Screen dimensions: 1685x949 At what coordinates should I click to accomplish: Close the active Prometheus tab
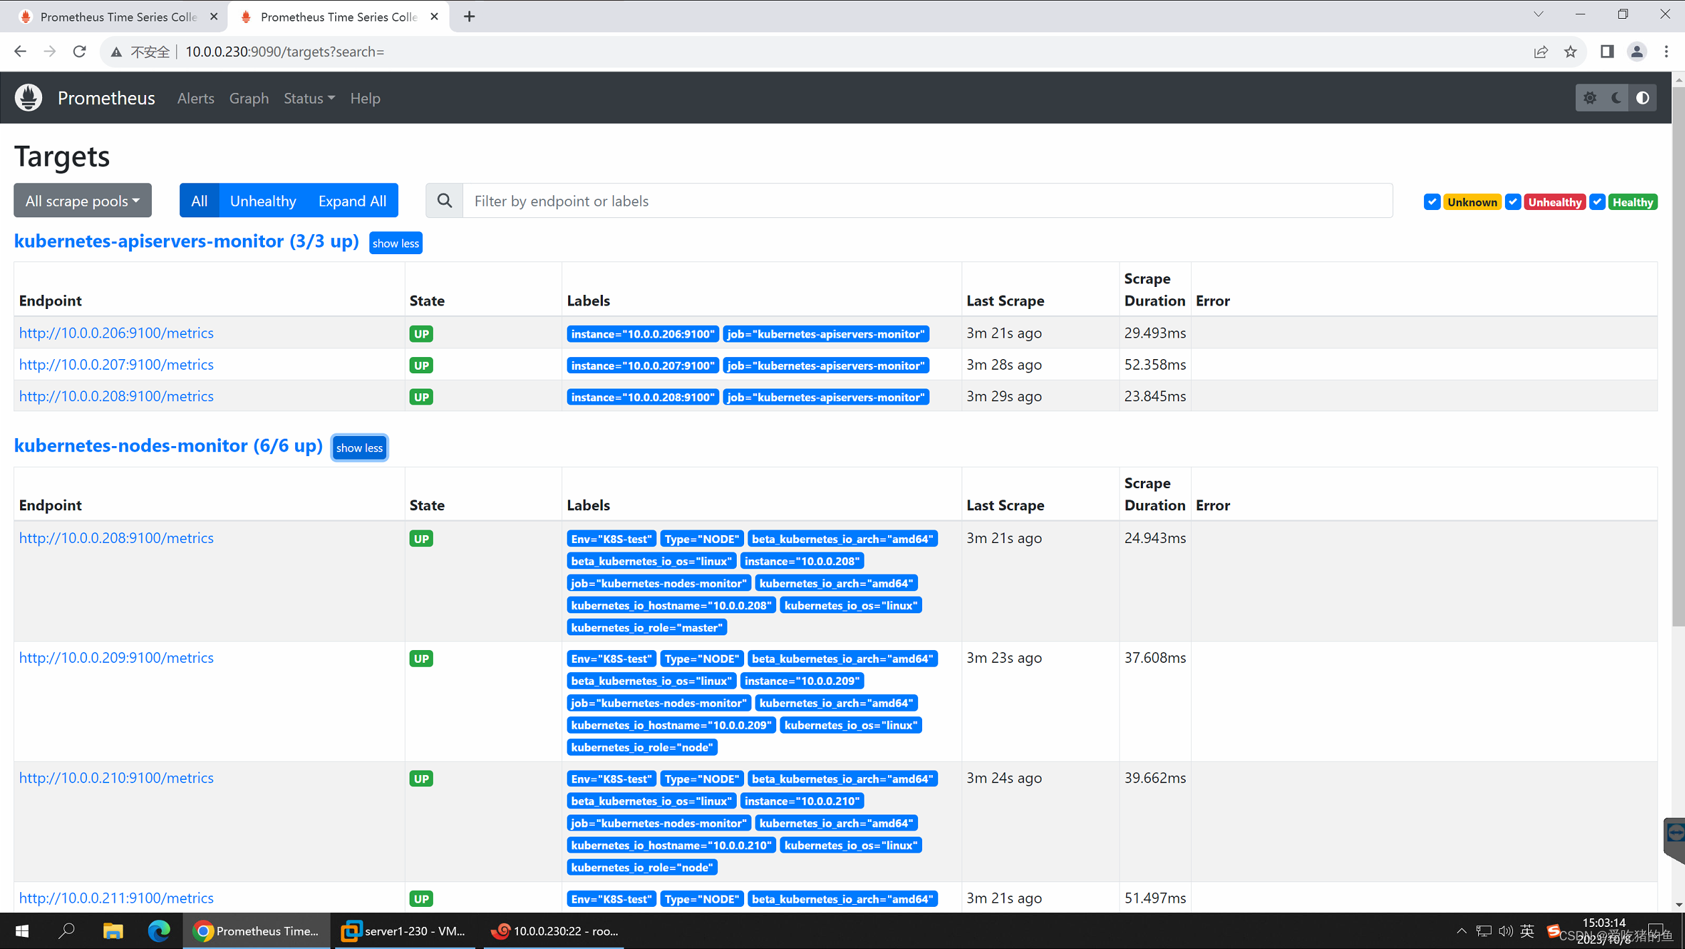[x=434, y=17]
